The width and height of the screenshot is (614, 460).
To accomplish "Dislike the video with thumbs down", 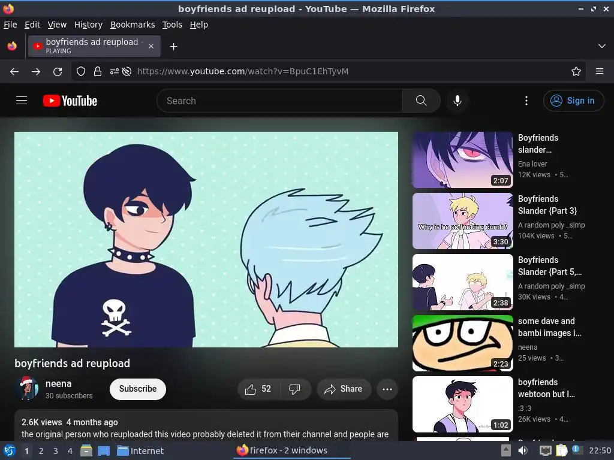I will point(294,389).
